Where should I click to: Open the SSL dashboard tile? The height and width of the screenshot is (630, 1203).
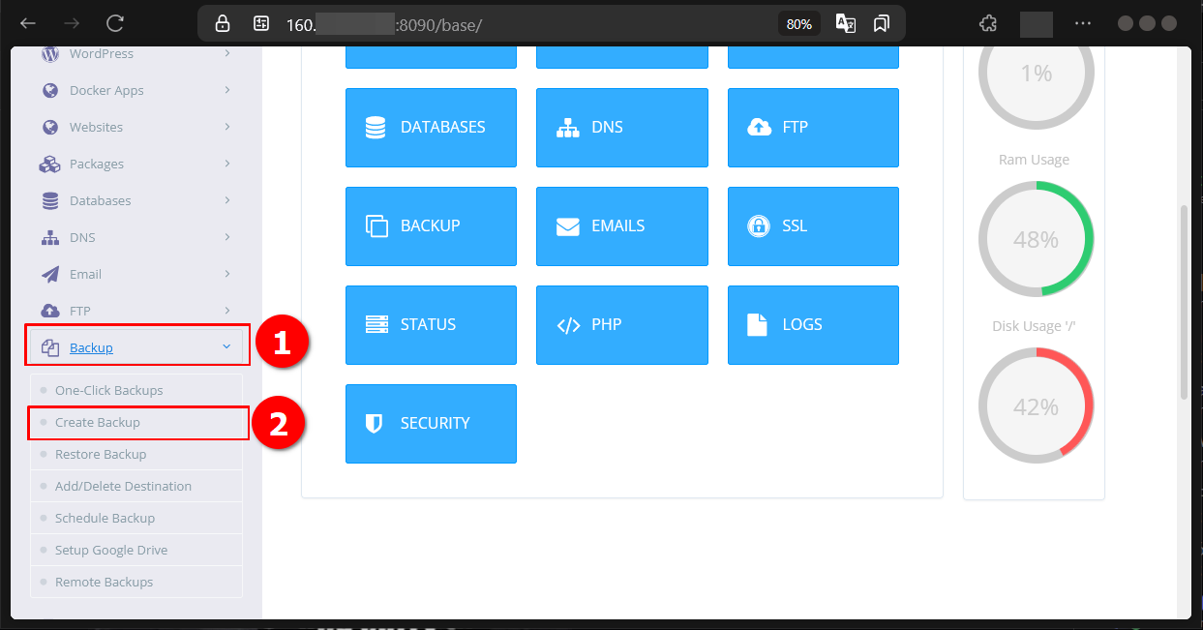click(813, 226)
